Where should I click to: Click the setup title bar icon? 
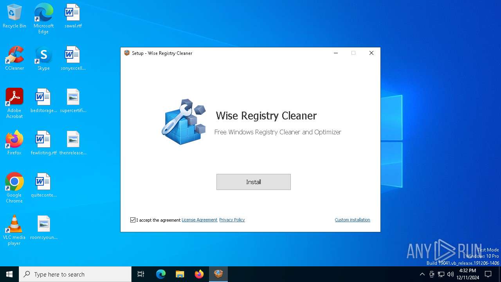click(x=127, y=53)
